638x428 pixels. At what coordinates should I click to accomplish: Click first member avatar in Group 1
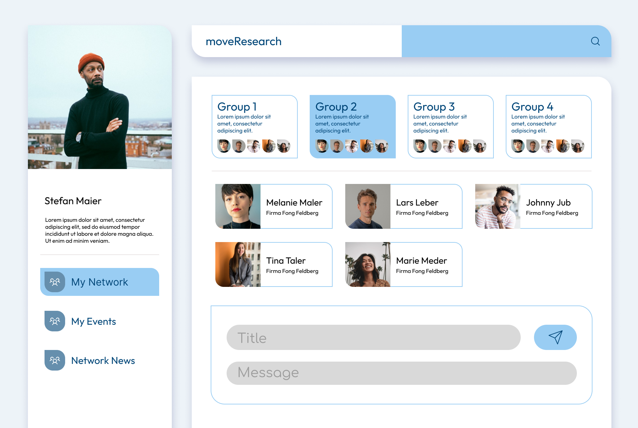coord(224,146)
